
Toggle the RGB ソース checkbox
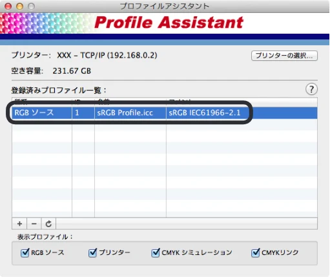pos(25,252)
